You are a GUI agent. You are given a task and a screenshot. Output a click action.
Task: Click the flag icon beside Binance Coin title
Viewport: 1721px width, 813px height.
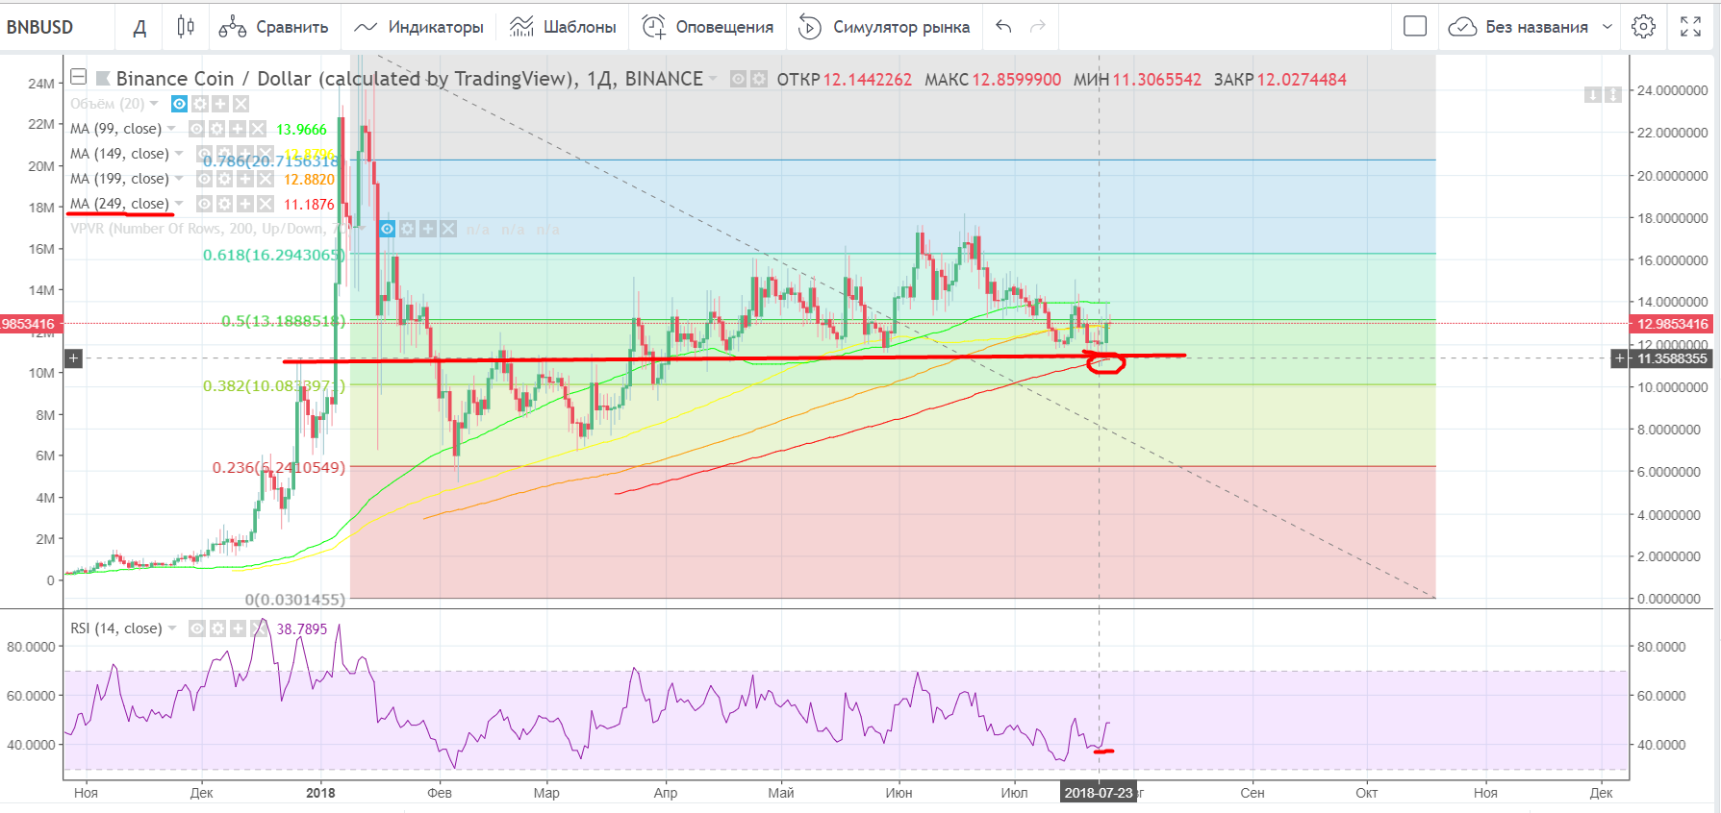click(102, 79)
